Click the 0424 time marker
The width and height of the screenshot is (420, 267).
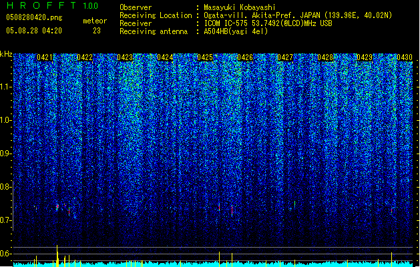165,57
